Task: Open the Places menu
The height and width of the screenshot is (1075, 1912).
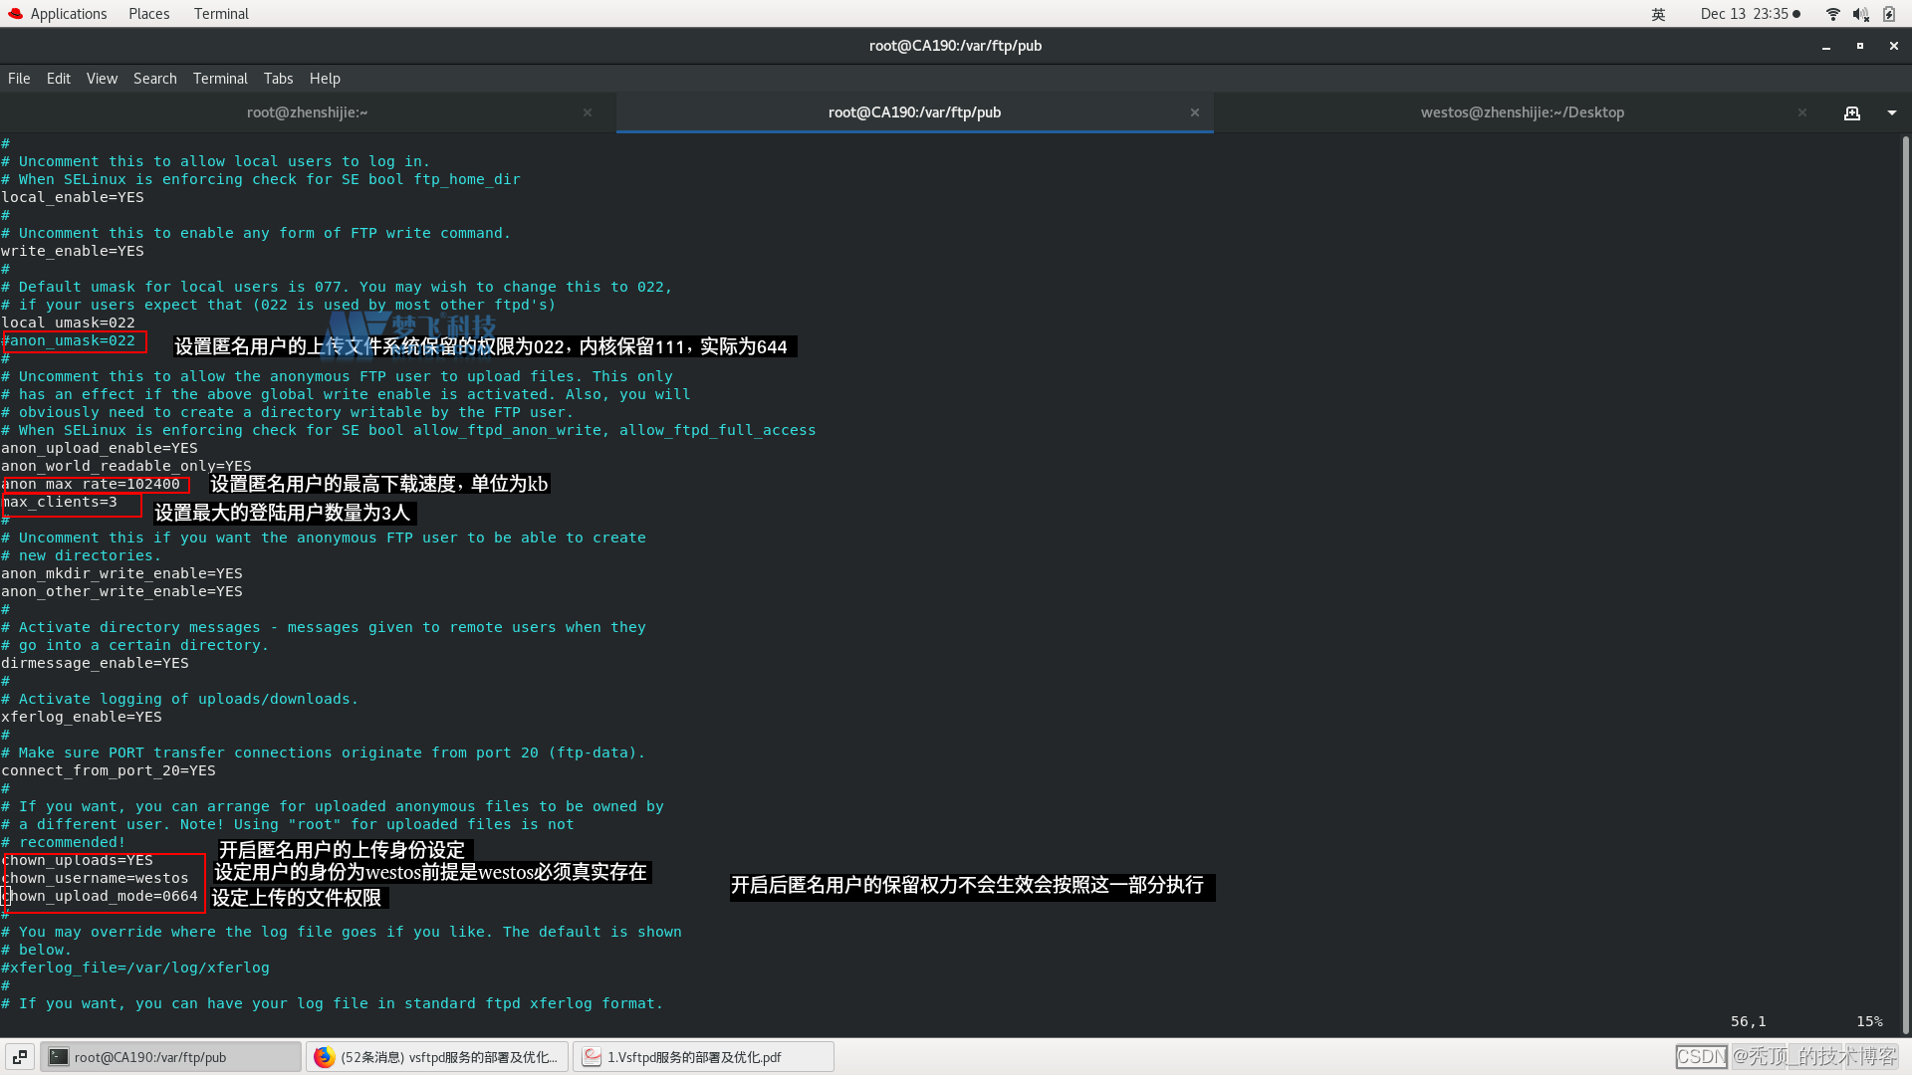Action: click(148, 14)
